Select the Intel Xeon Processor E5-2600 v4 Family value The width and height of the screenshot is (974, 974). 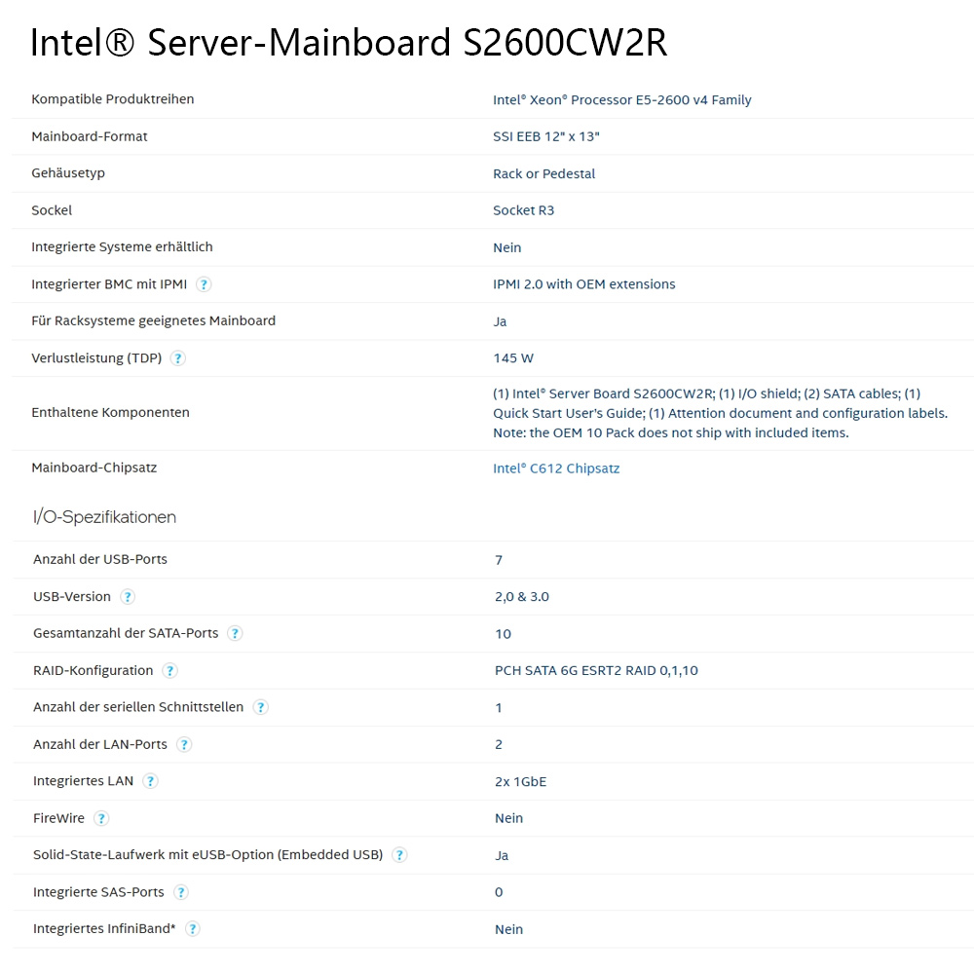(x=621, y=100)
